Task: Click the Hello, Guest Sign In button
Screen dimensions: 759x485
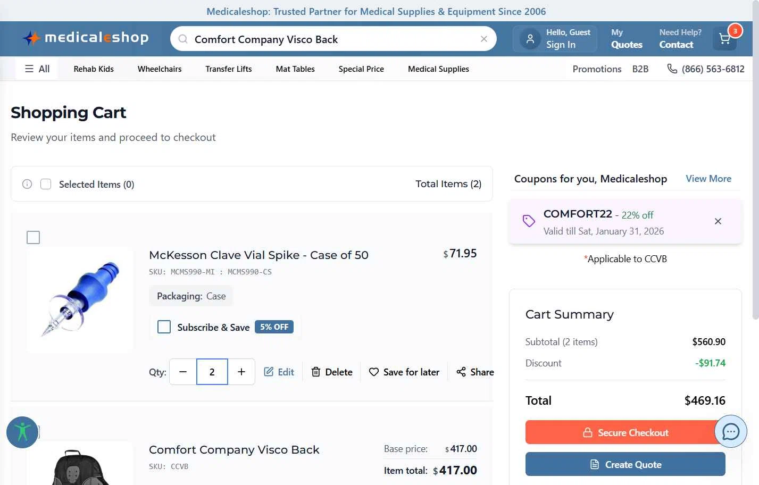Action: [x=555, y=39]
